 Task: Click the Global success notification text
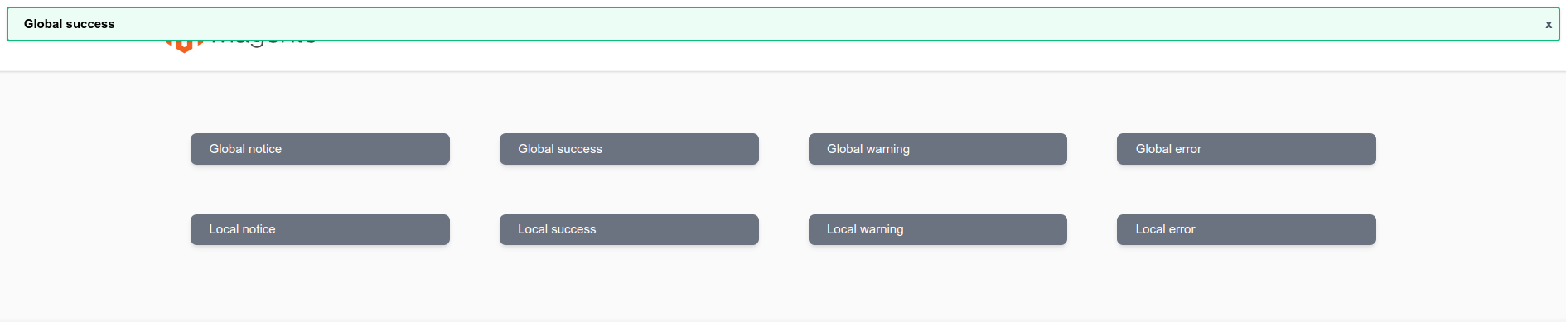click(70, 24)
